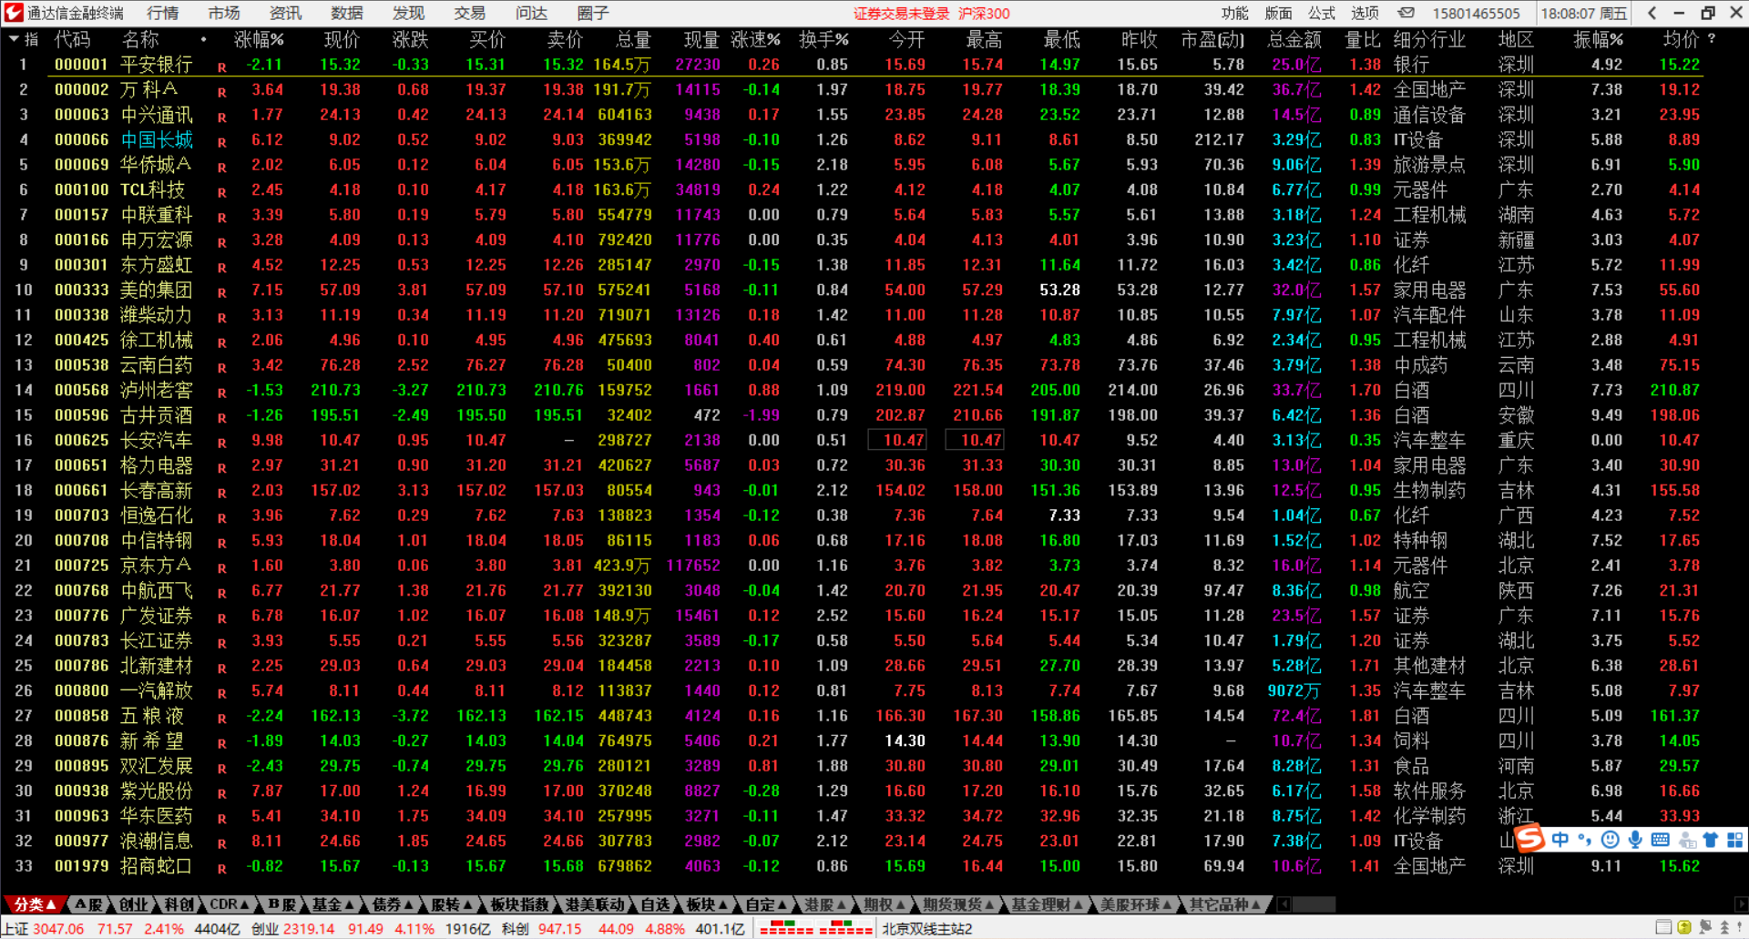
Task: Open Sogou skin shirt icon
Action: [1711, 839]
